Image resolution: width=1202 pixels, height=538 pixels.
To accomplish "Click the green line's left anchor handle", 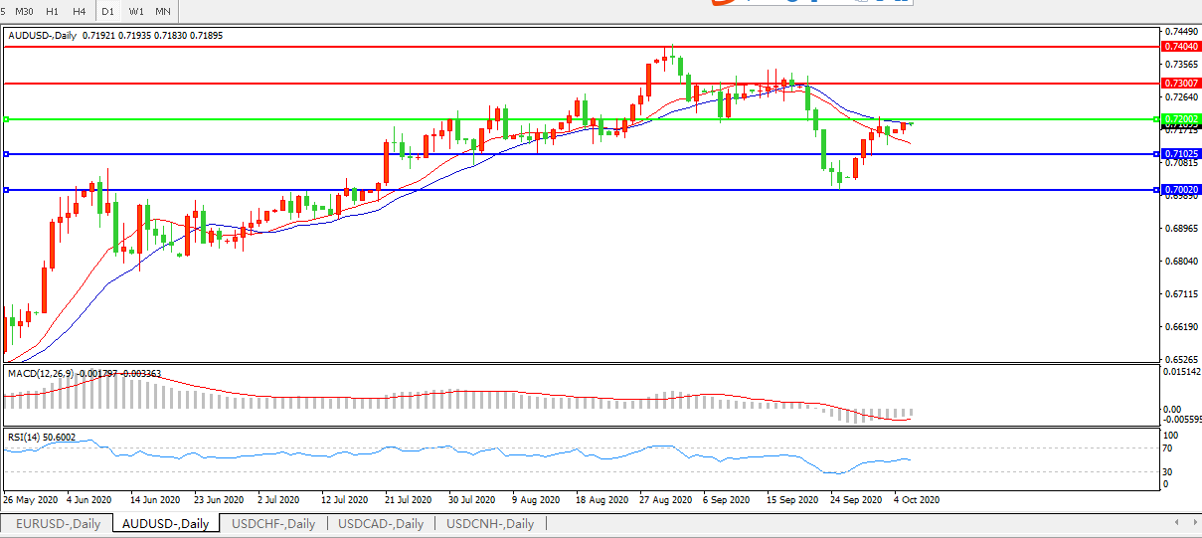I will [6, 119].
